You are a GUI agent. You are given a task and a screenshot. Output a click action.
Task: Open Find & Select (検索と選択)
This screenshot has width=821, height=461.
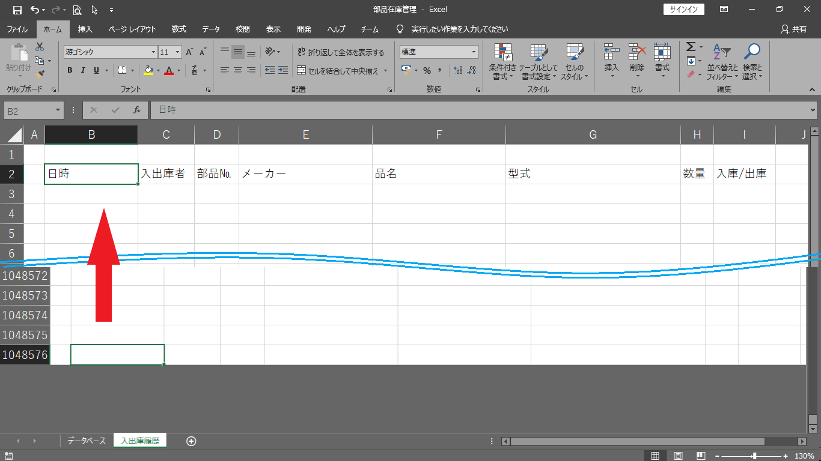[x=752, y=62]
